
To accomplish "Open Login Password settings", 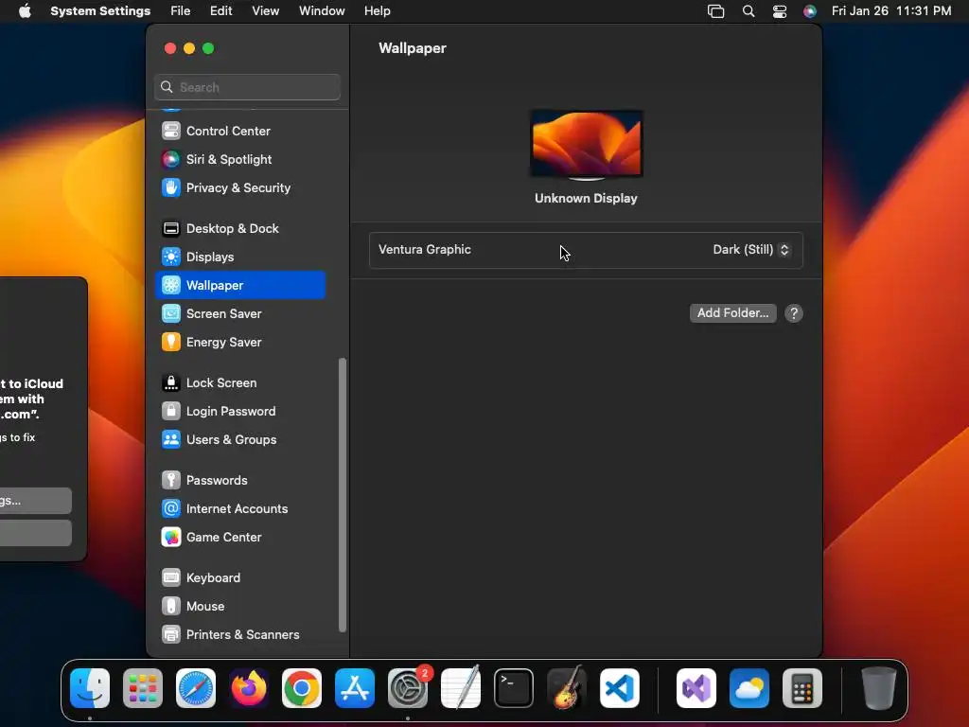I will point(240,412).
